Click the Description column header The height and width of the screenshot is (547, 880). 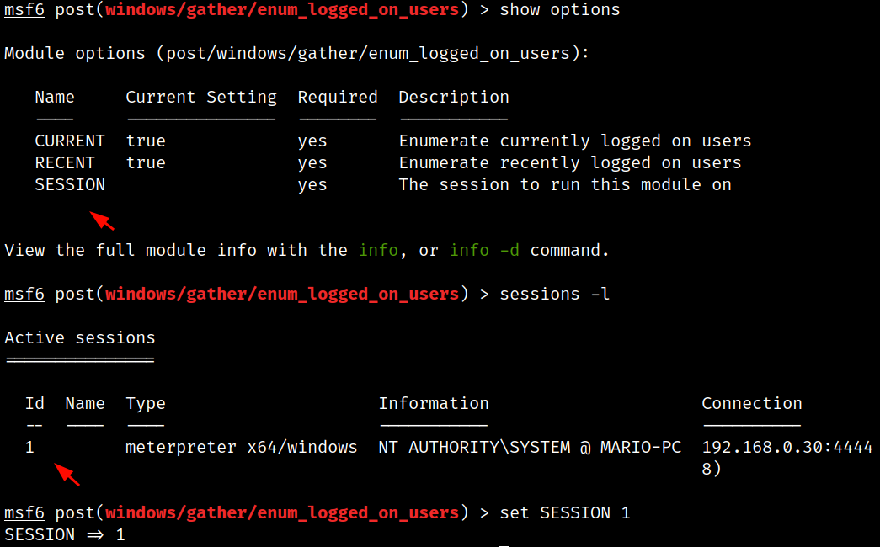(x=453, y=97)
